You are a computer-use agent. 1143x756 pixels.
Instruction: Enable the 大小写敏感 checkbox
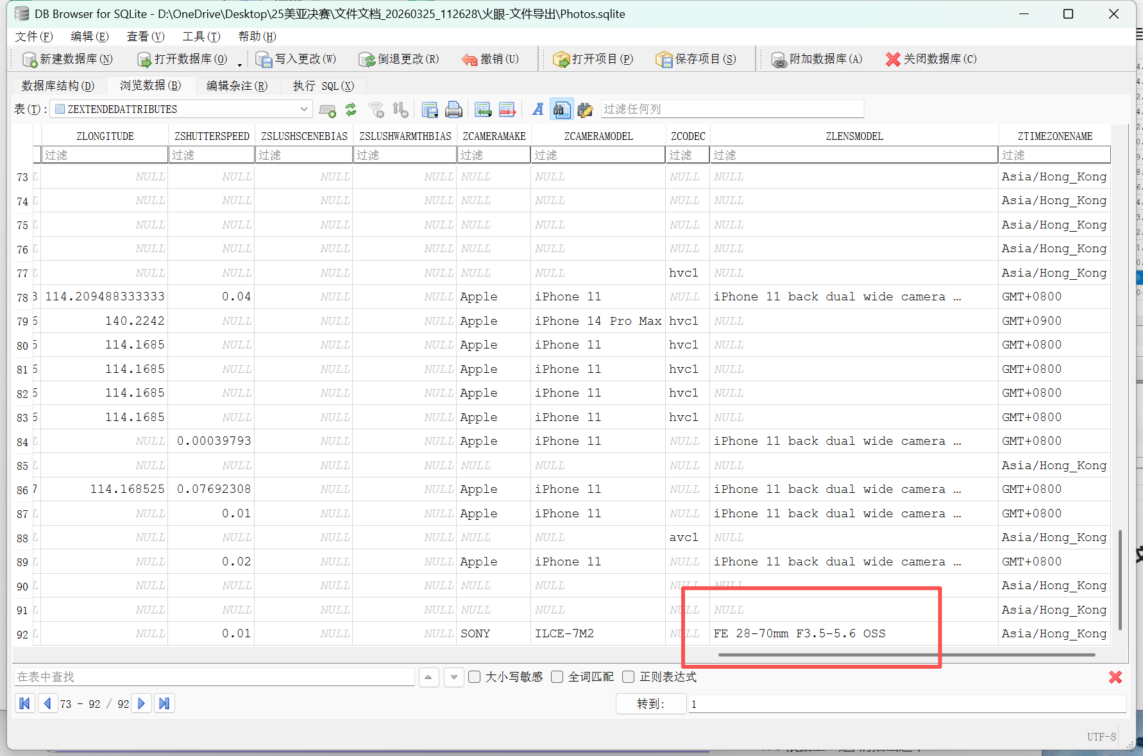point(475,677)
